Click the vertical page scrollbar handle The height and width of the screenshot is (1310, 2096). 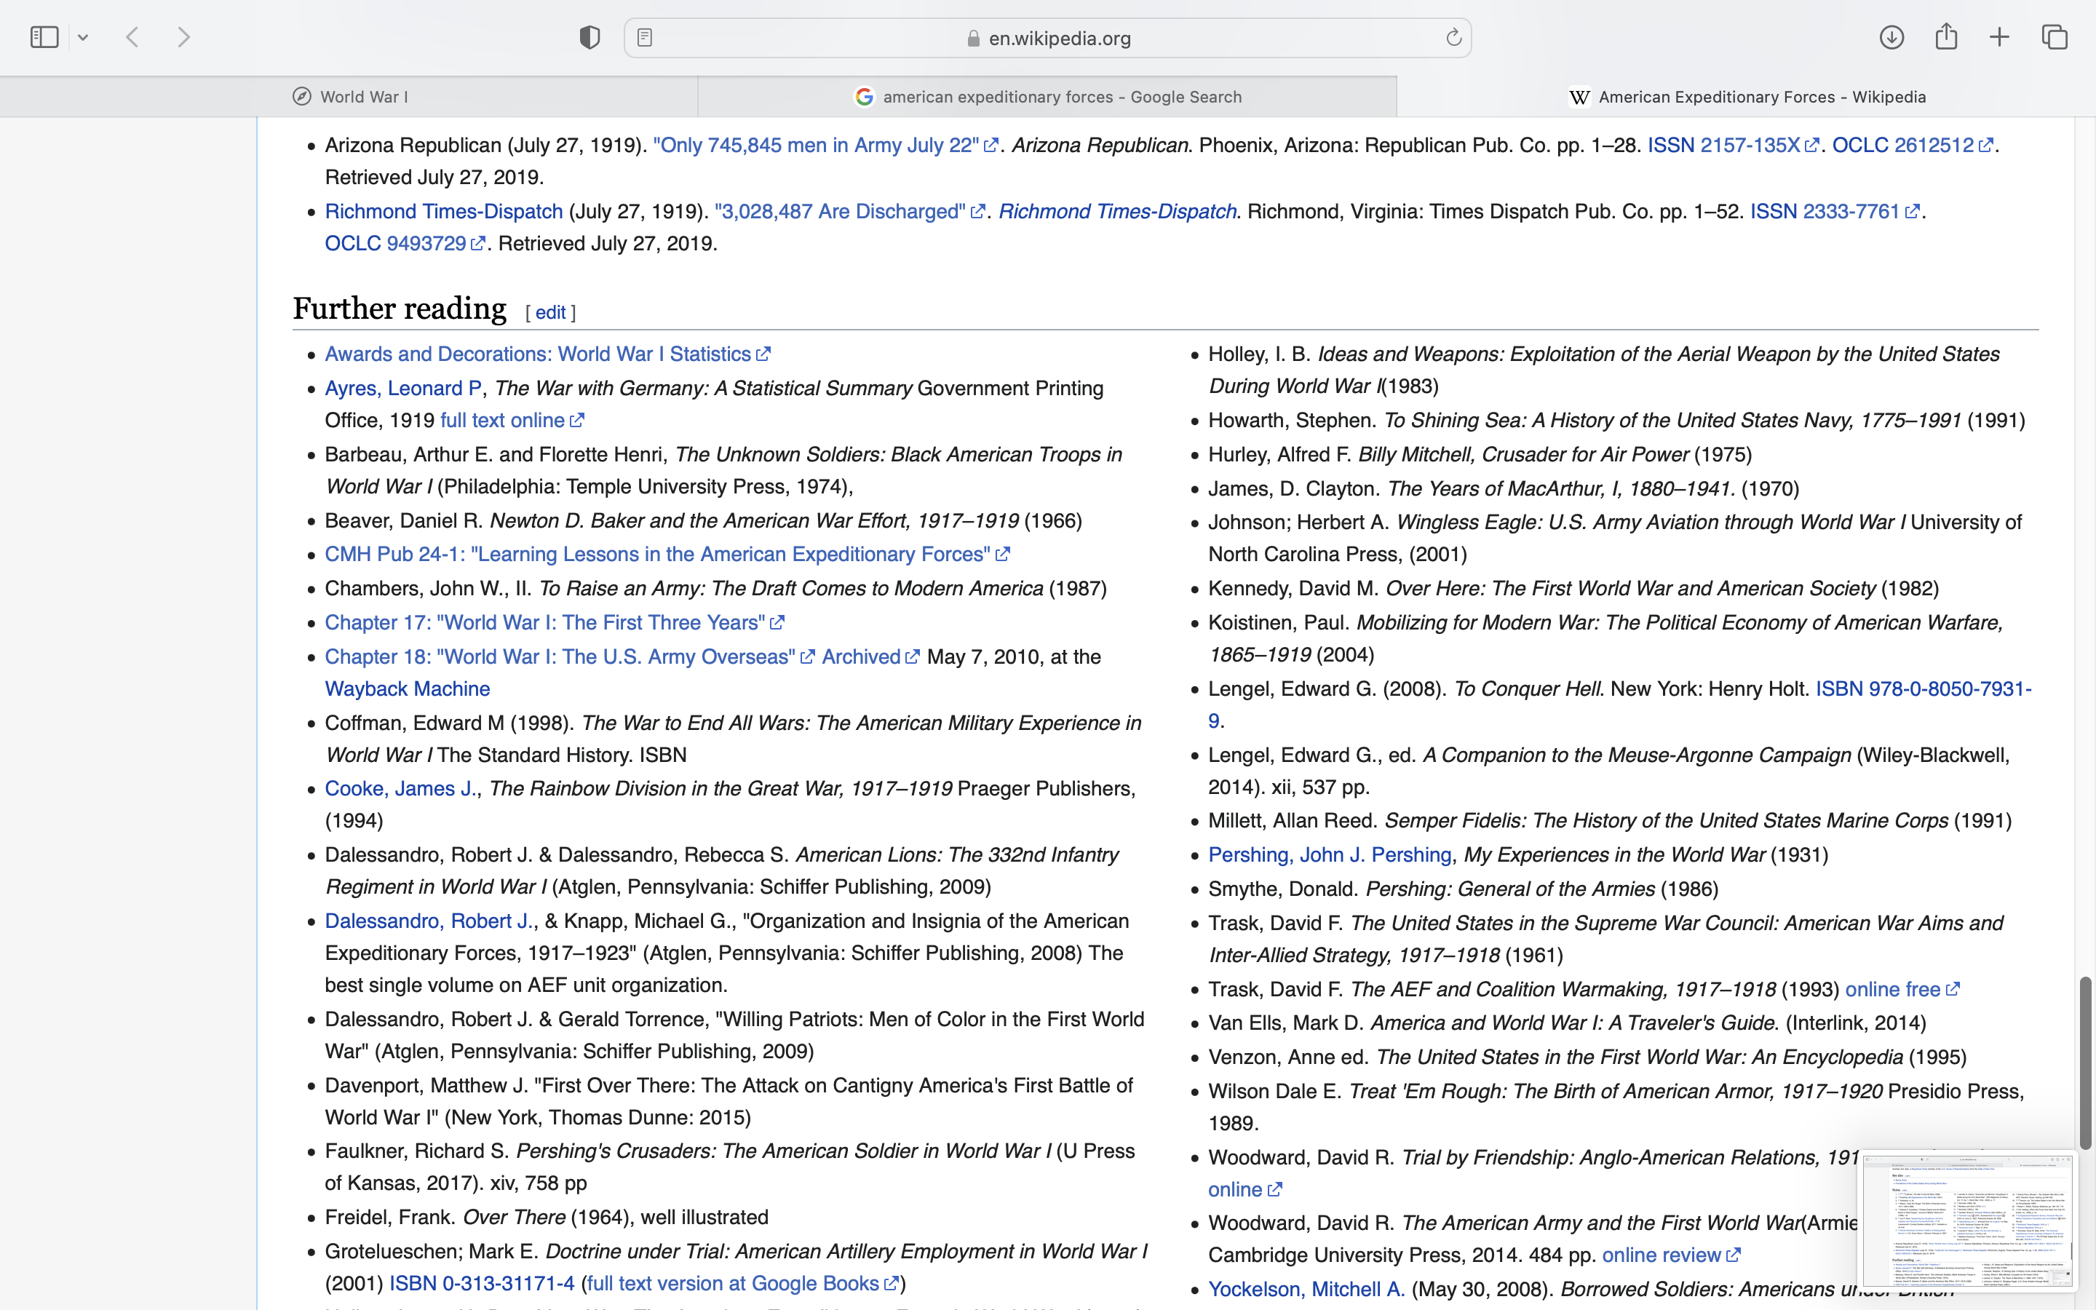[2086, 1063]
